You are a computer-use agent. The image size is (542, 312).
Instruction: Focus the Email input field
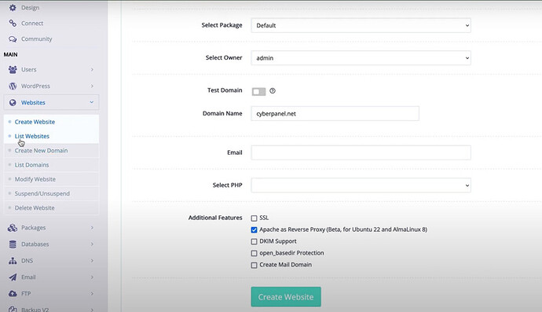click(x=361, y=152)
